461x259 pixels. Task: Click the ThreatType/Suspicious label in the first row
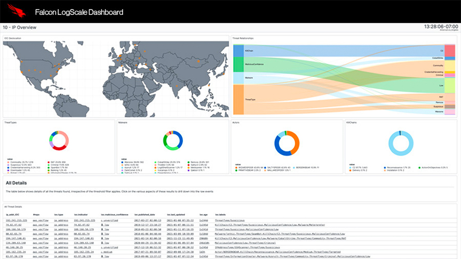[x=229, y=220]
